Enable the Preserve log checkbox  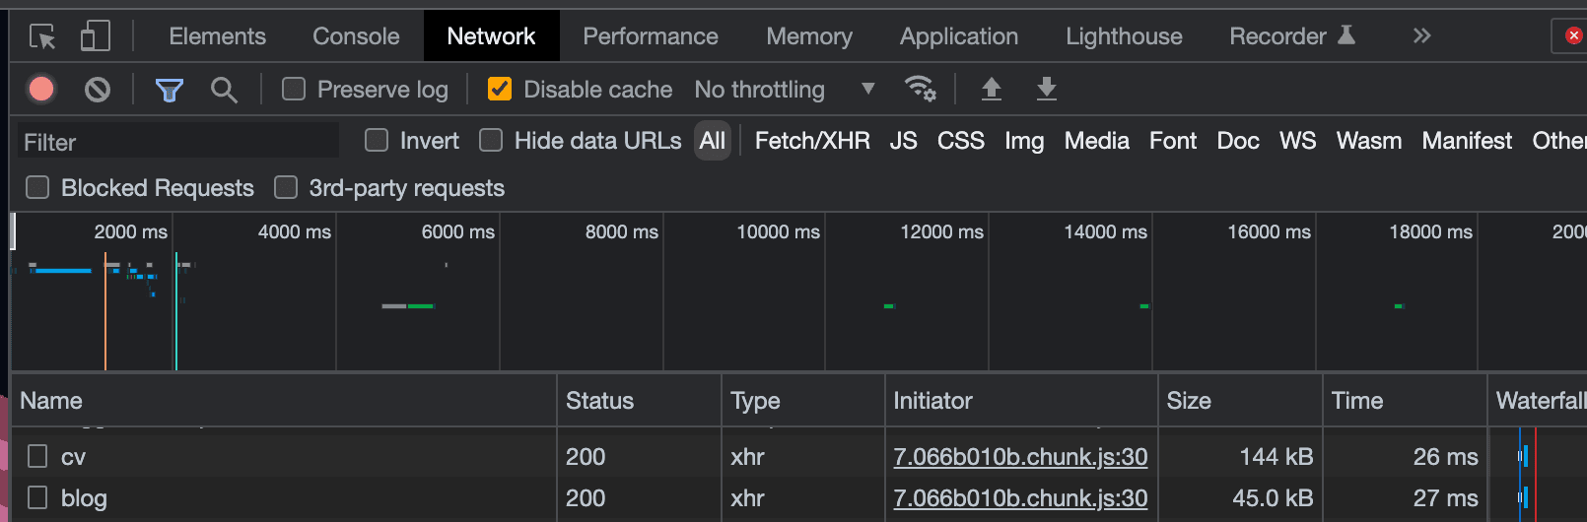[x=294, y=90]
